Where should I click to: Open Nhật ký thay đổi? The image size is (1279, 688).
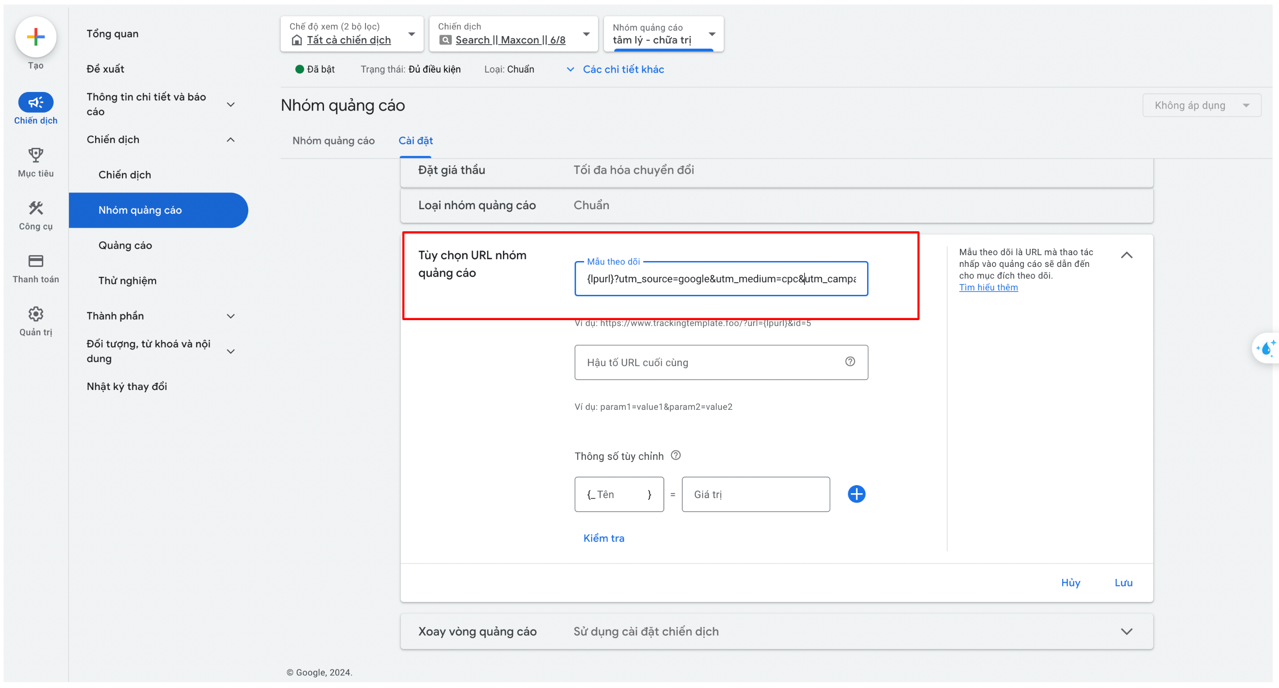(127, 386)
